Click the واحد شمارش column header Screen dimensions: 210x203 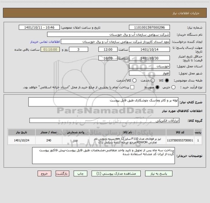pyautogui.click(x=75, y=132)
